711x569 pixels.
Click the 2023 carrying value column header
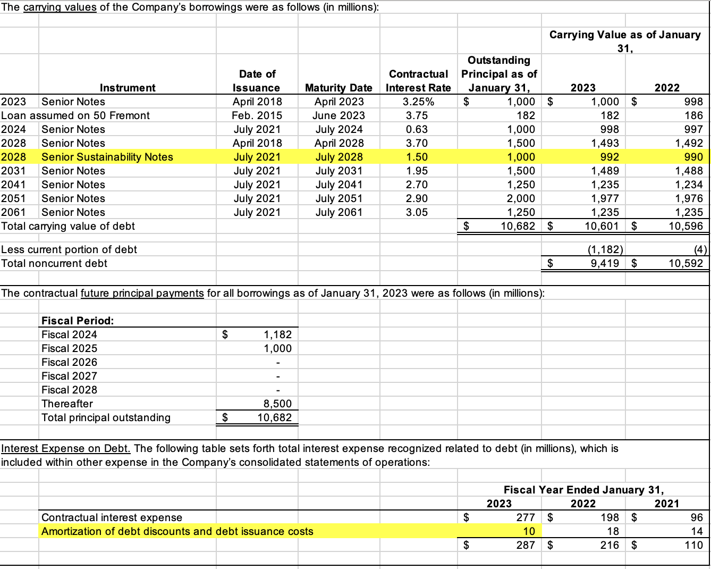coord(582,88)
